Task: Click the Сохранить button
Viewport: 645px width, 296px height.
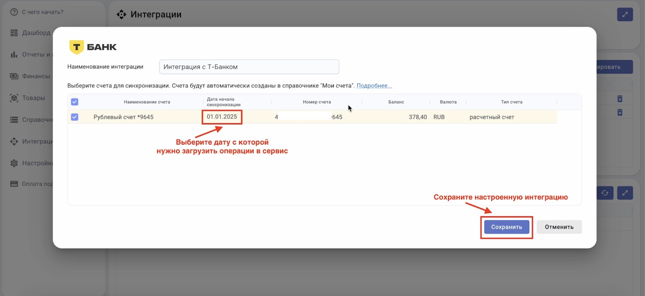Action: tap(507, 227)
